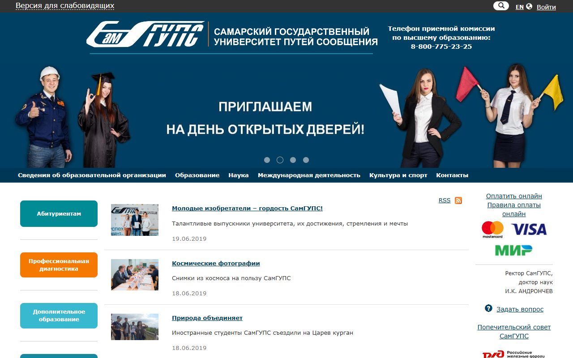Screen dimensions: 573x358
Task: Click the Снимки из космоса description text
Action: point(231,278)
